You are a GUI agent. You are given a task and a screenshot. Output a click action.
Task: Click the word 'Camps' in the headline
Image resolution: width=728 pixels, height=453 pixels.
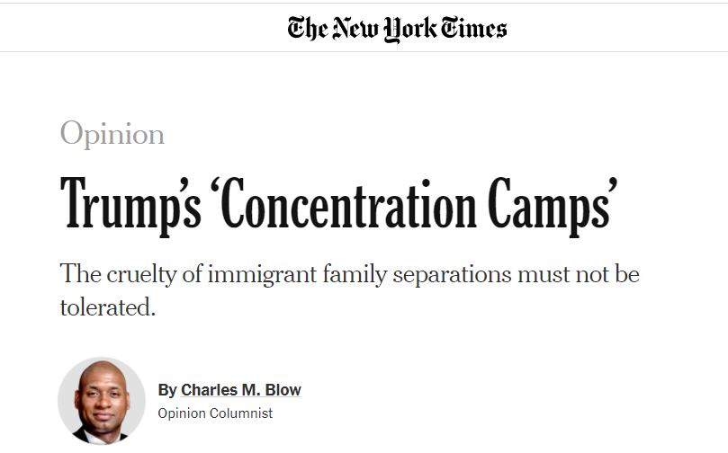[553, 205]
